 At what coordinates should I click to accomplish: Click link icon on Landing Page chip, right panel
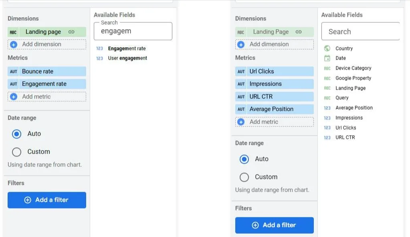tap(299, 32)
